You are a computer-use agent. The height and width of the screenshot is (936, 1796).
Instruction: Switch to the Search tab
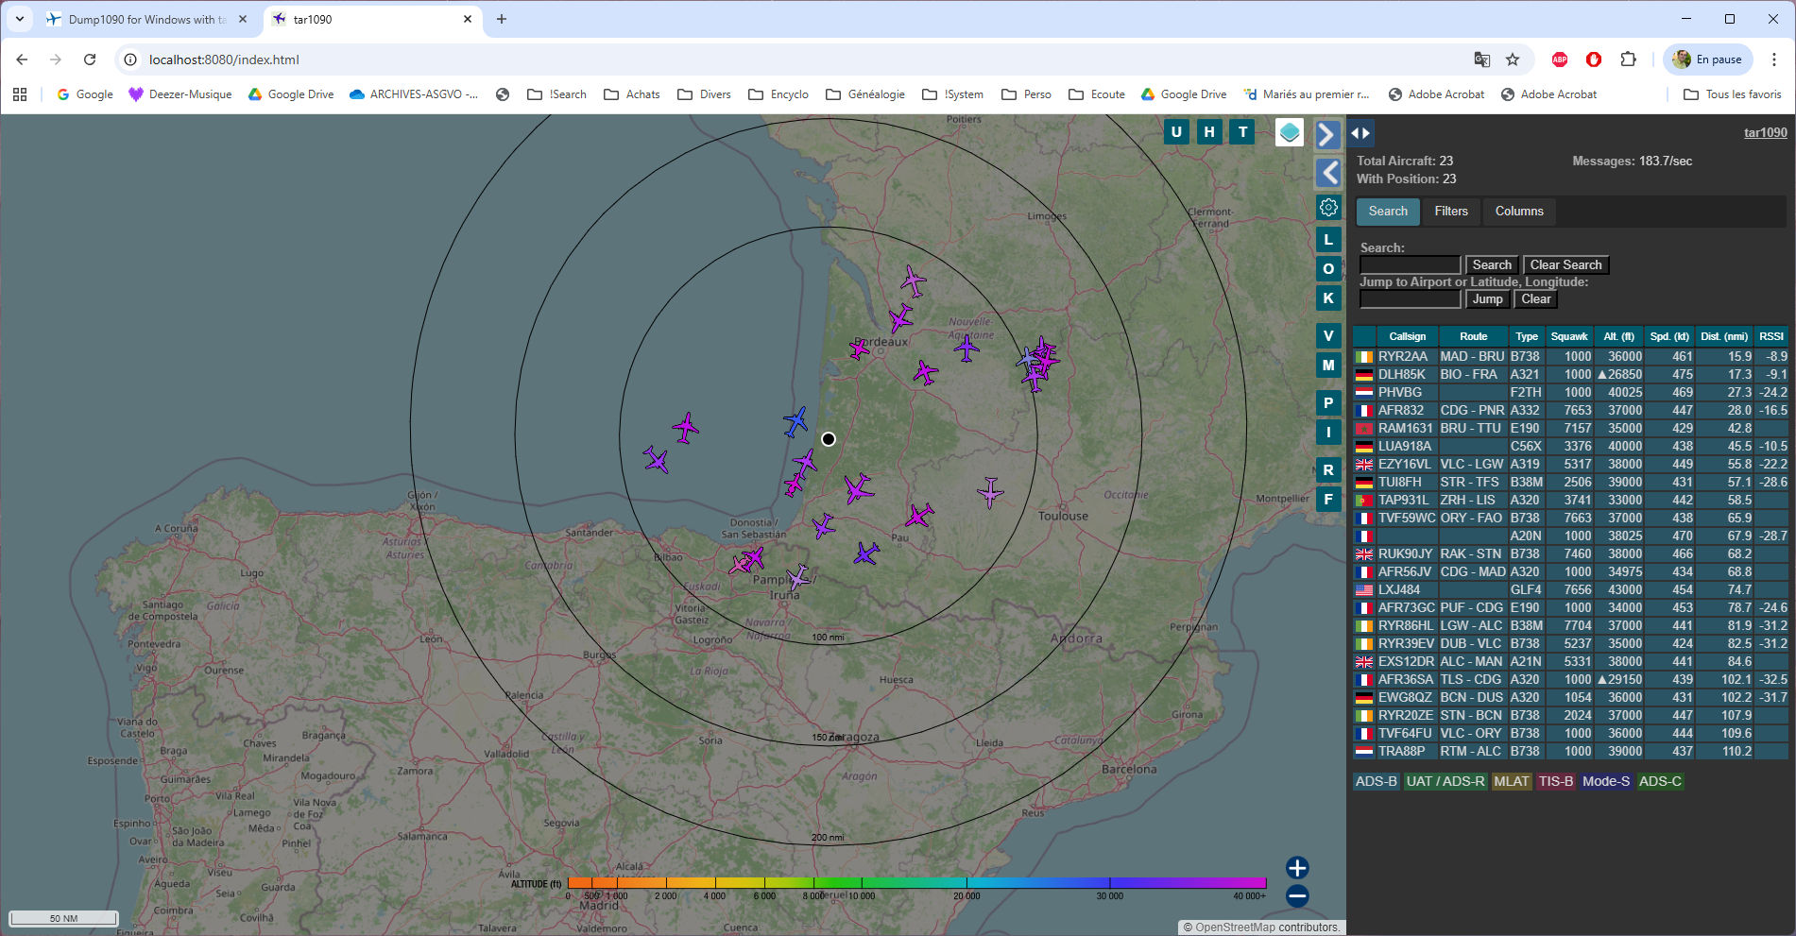(x=1388, y=212)
